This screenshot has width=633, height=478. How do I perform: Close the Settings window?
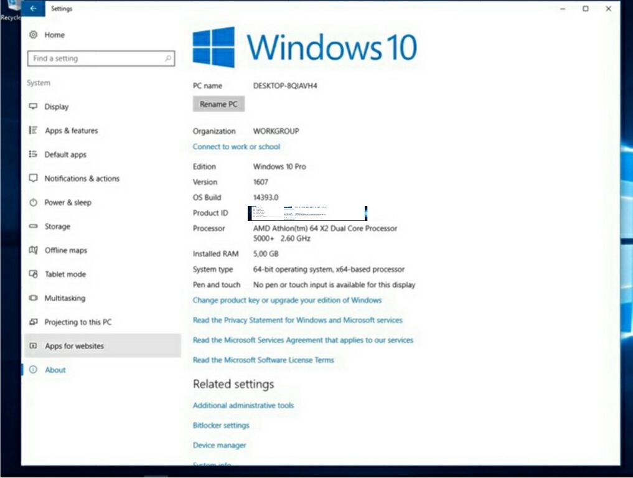pos(608,9)
